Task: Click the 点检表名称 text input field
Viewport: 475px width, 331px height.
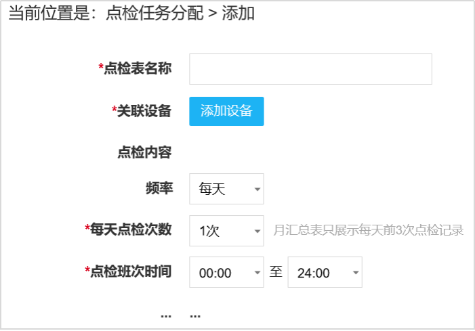Action: click(x=310, y=69)
